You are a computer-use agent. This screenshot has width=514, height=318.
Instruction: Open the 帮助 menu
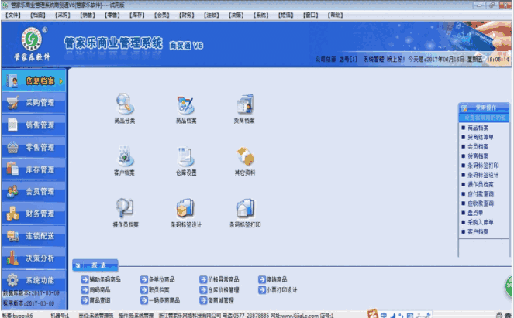(336, 15)
